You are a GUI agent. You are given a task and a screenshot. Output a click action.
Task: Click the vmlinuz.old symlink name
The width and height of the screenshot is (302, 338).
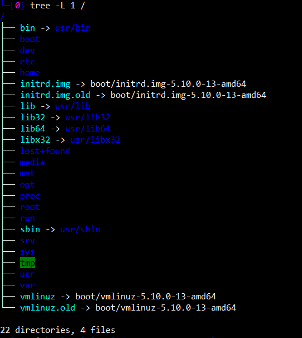(x=47, y=308)
